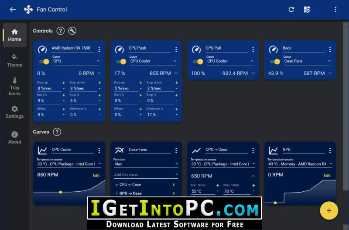Viewport: 349px width, 230px height.
Task: Click CPU Push Step up field 5 %/sec
Action: [126, 88]
